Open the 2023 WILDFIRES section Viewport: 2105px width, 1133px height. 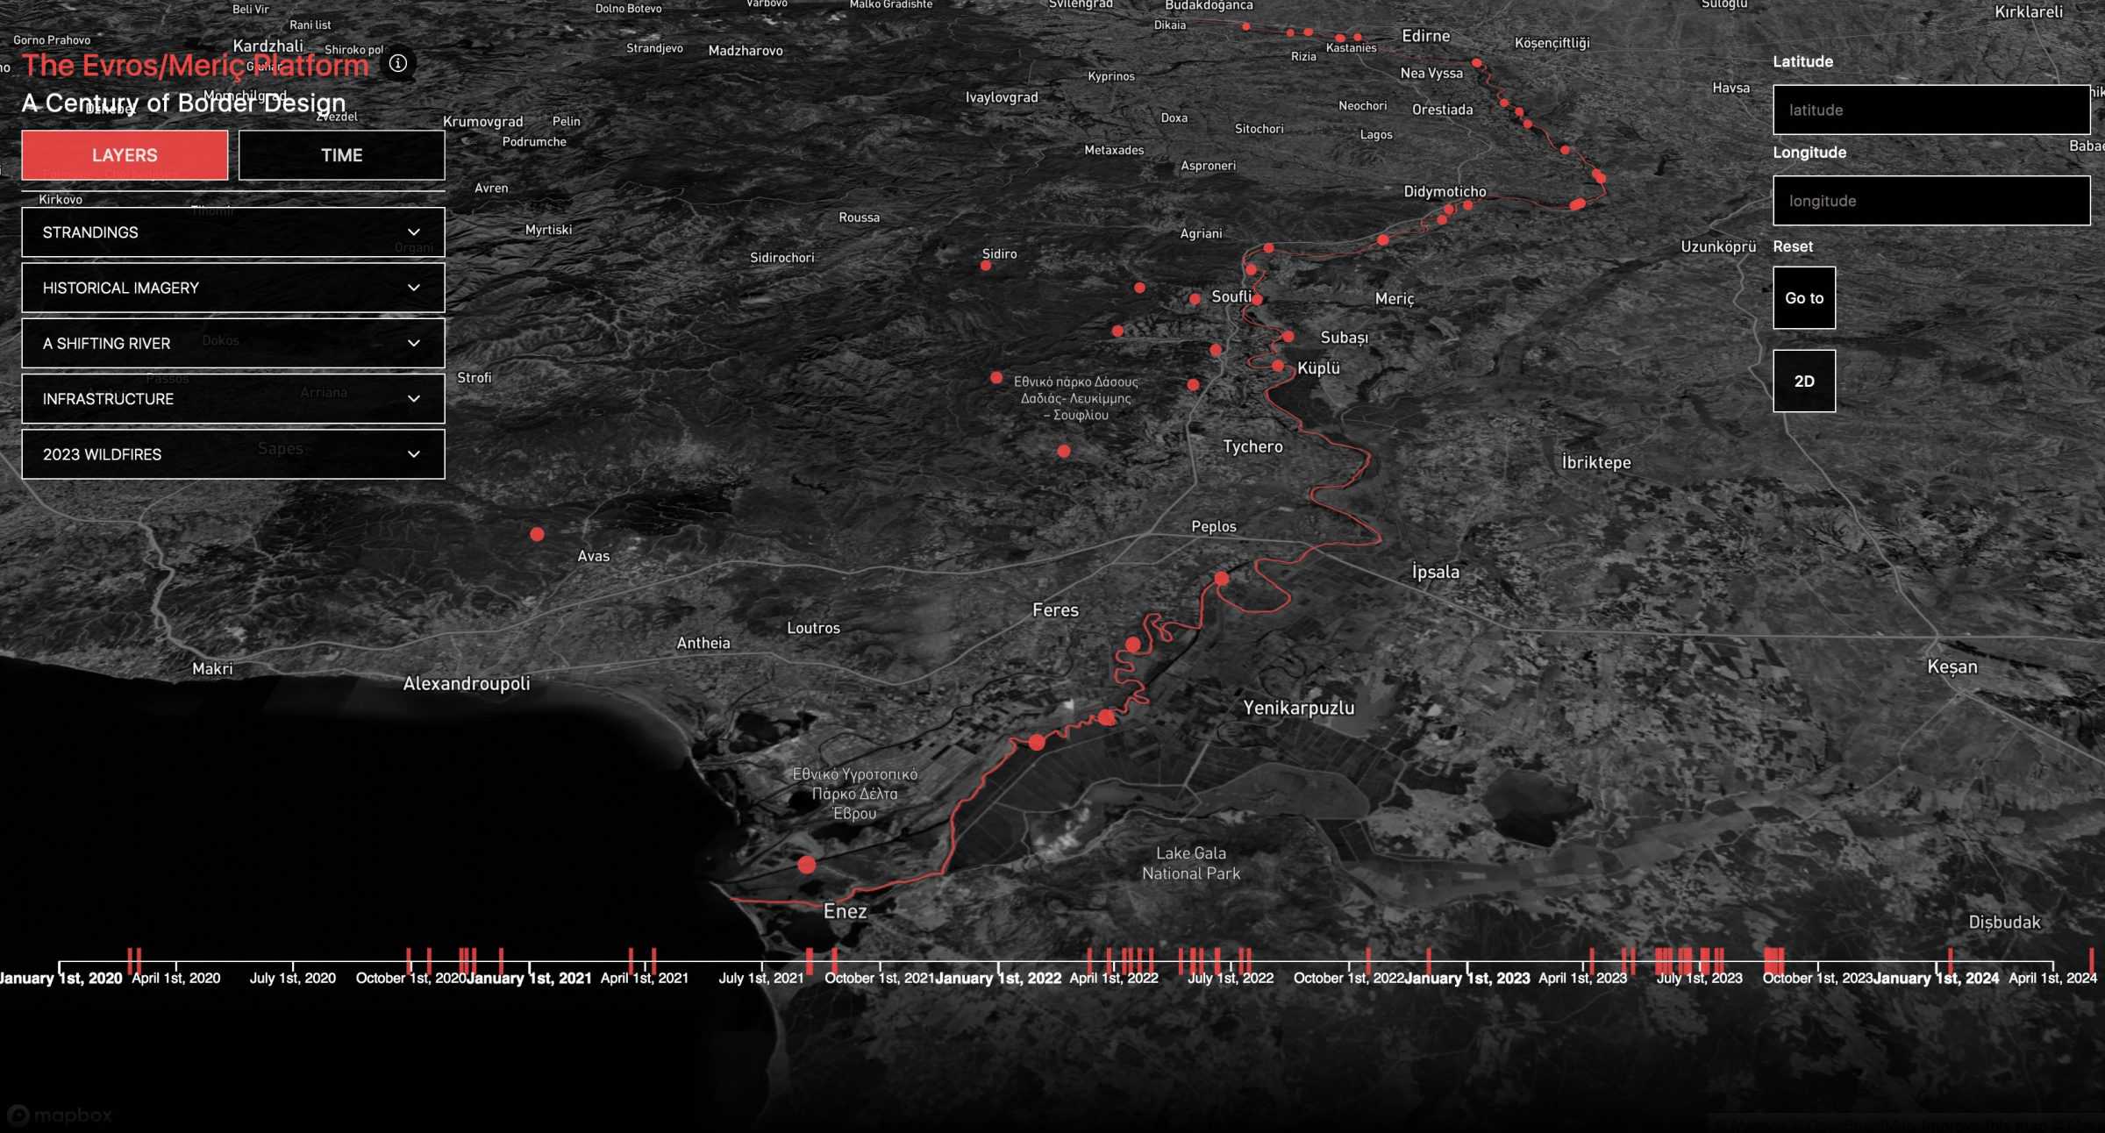coord(232,454)
